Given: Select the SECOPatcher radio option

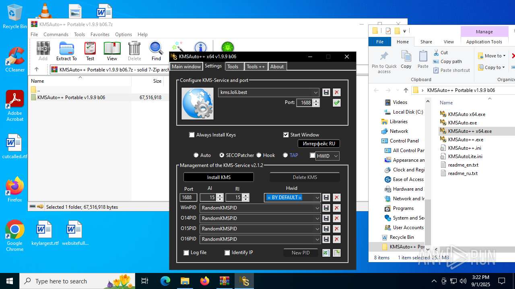Looking at the screenshot, I should (x=222, y=155).
